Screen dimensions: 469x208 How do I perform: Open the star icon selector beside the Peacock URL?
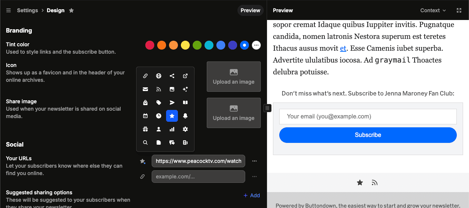[142, 161]
